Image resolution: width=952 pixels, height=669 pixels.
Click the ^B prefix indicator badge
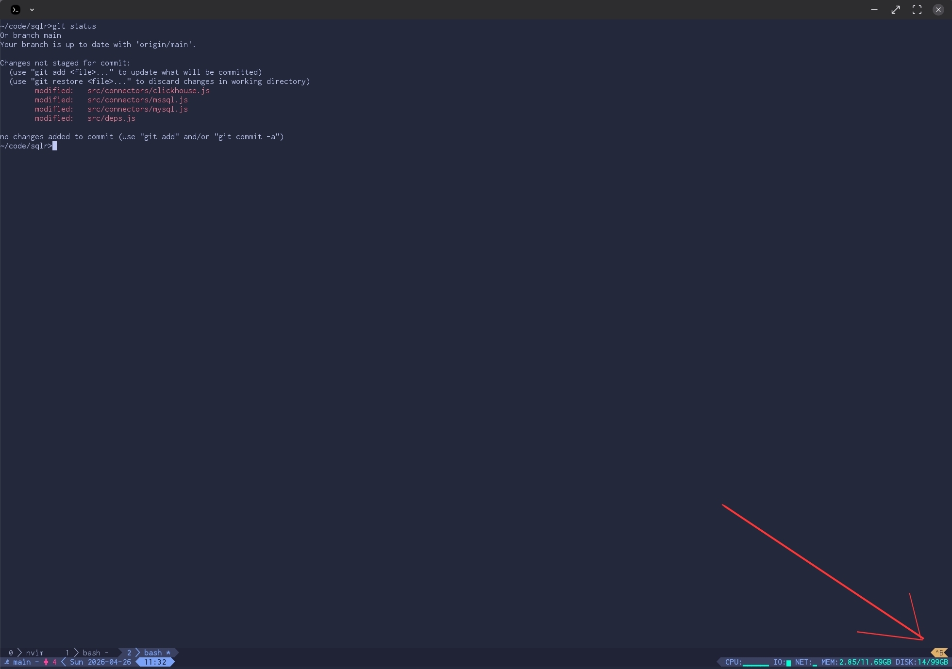940,653
